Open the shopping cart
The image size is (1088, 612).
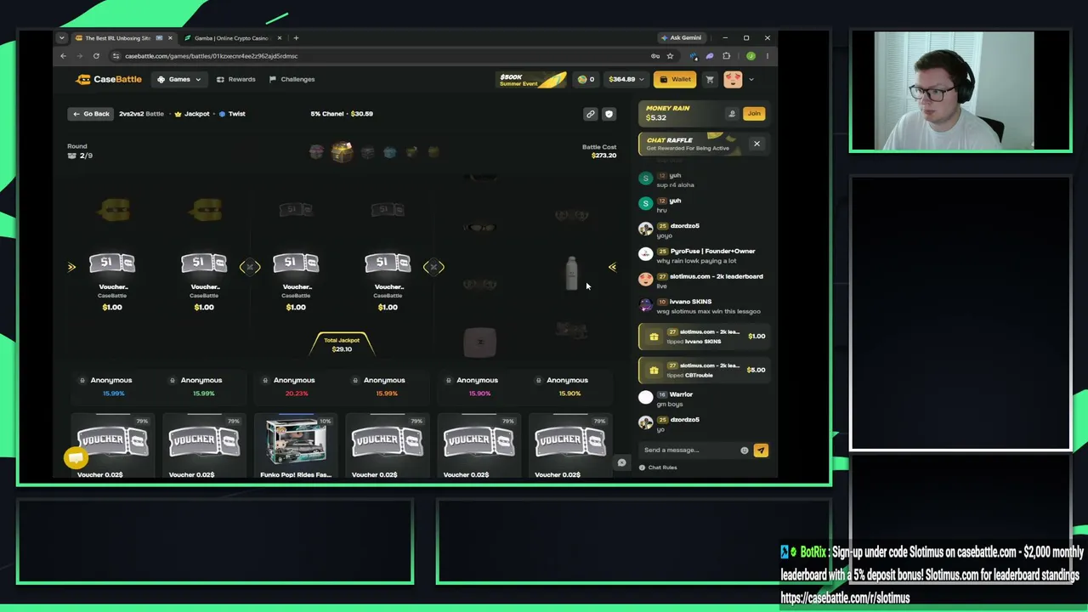710,79
